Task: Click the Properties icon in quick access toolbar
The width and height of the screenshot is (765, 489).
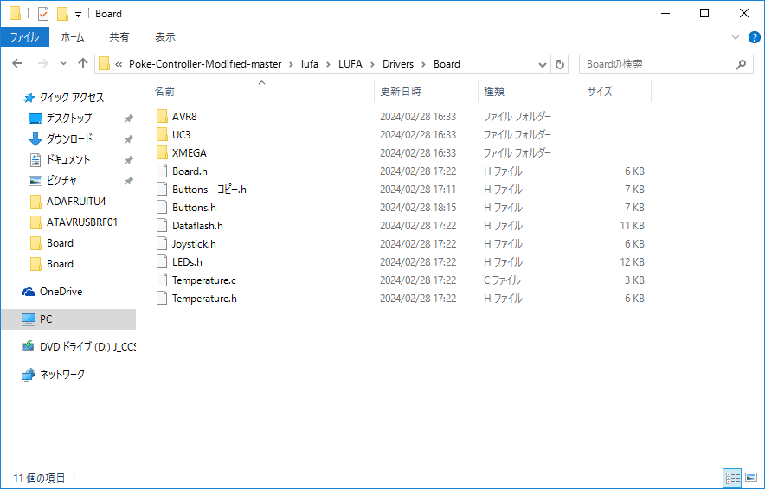Action: [x=43, y=14]
